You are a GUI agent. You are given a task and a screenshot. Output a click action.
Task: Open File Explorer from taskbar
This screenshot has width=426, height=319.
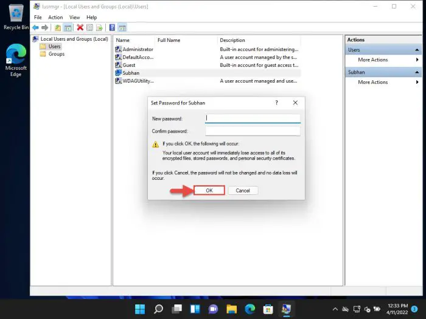click(231, 309)
